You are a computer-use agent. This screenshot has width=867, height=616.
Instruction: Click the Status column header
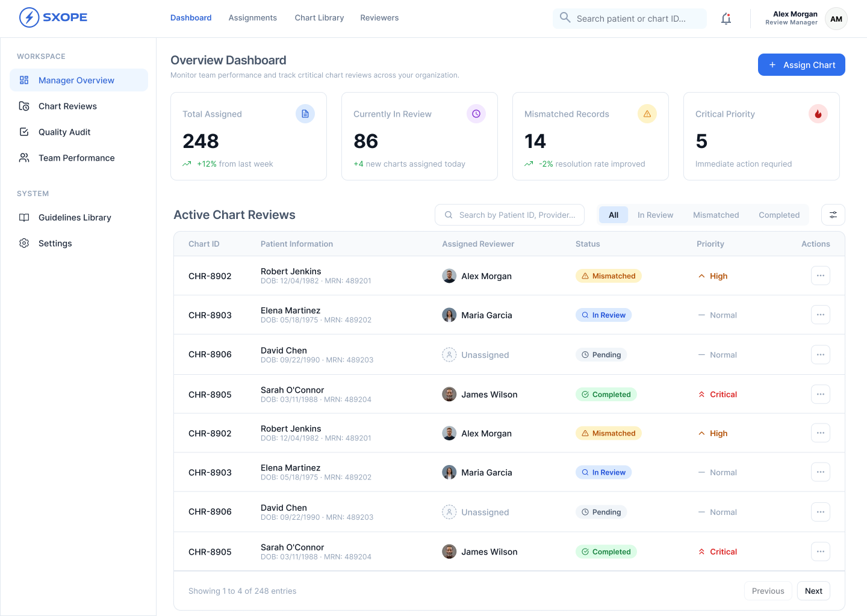pyautogui.click(x=588, y=244)
